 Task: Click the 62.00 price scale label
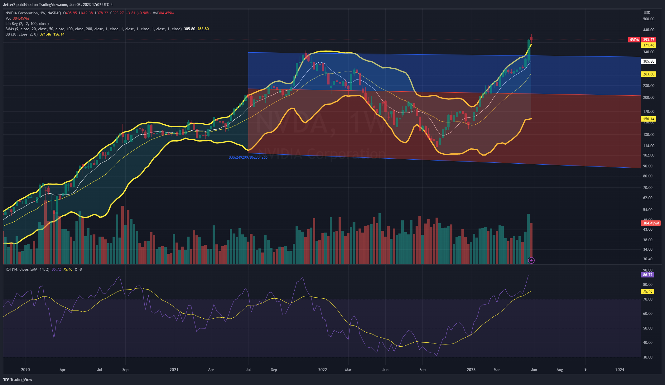pyautogui.click(x=648, y=198)
